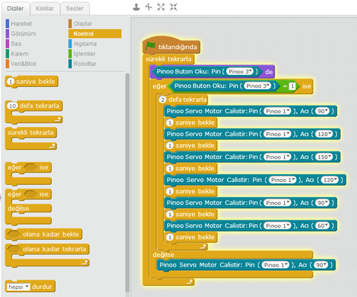The width and height of the screenshot is (357, 297).
Task: Open the Algılama block category
Action: click(85, 44)
